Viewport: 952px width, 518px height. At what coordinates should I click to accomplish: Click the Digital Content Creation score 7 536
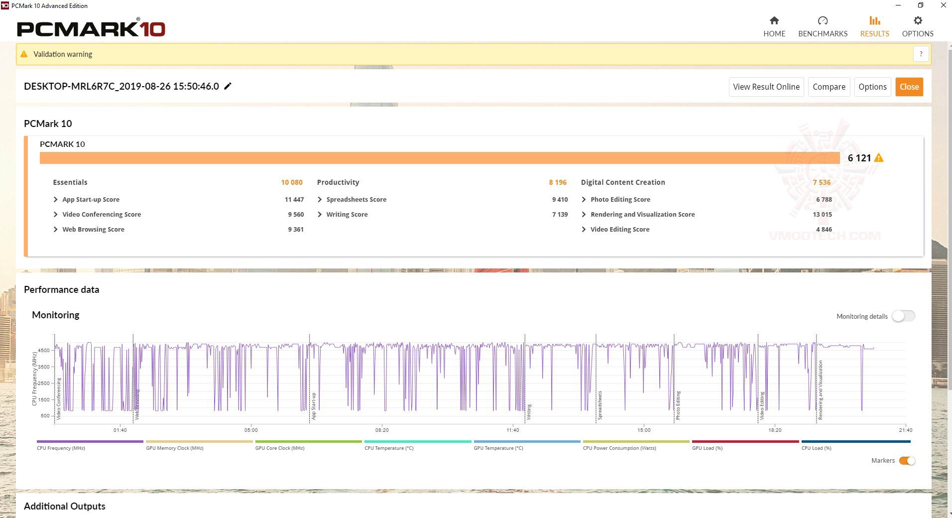tap(822, 182)
